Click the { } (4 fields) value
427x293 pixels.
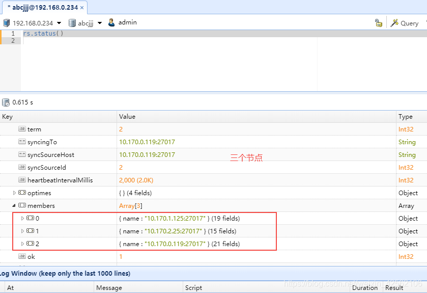tap(135, 193)
